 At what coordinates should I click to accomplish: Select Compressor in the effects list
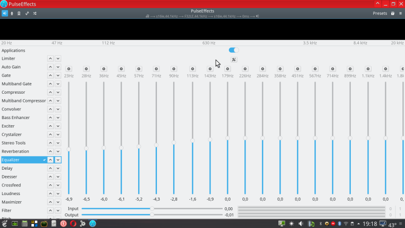tap(13, 92)
